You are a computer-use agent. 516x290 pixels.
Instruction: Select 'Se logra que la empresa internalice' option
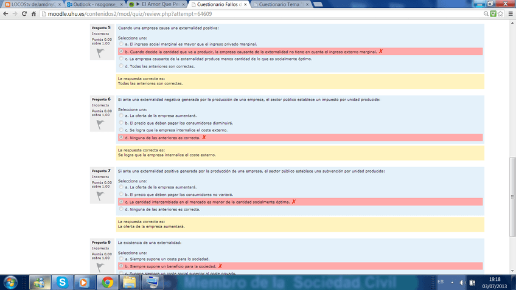click(x=121, y=130)
